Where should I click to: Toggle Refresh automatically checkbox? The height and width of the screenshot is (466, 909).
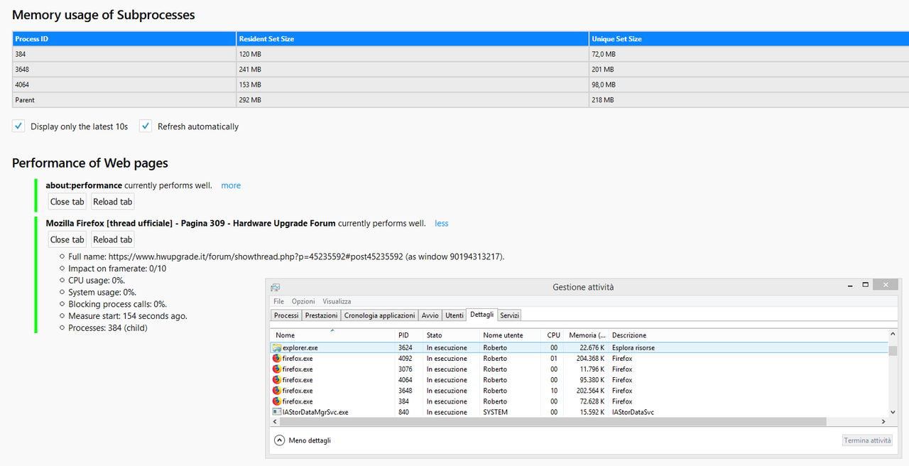tap(146, 126)
